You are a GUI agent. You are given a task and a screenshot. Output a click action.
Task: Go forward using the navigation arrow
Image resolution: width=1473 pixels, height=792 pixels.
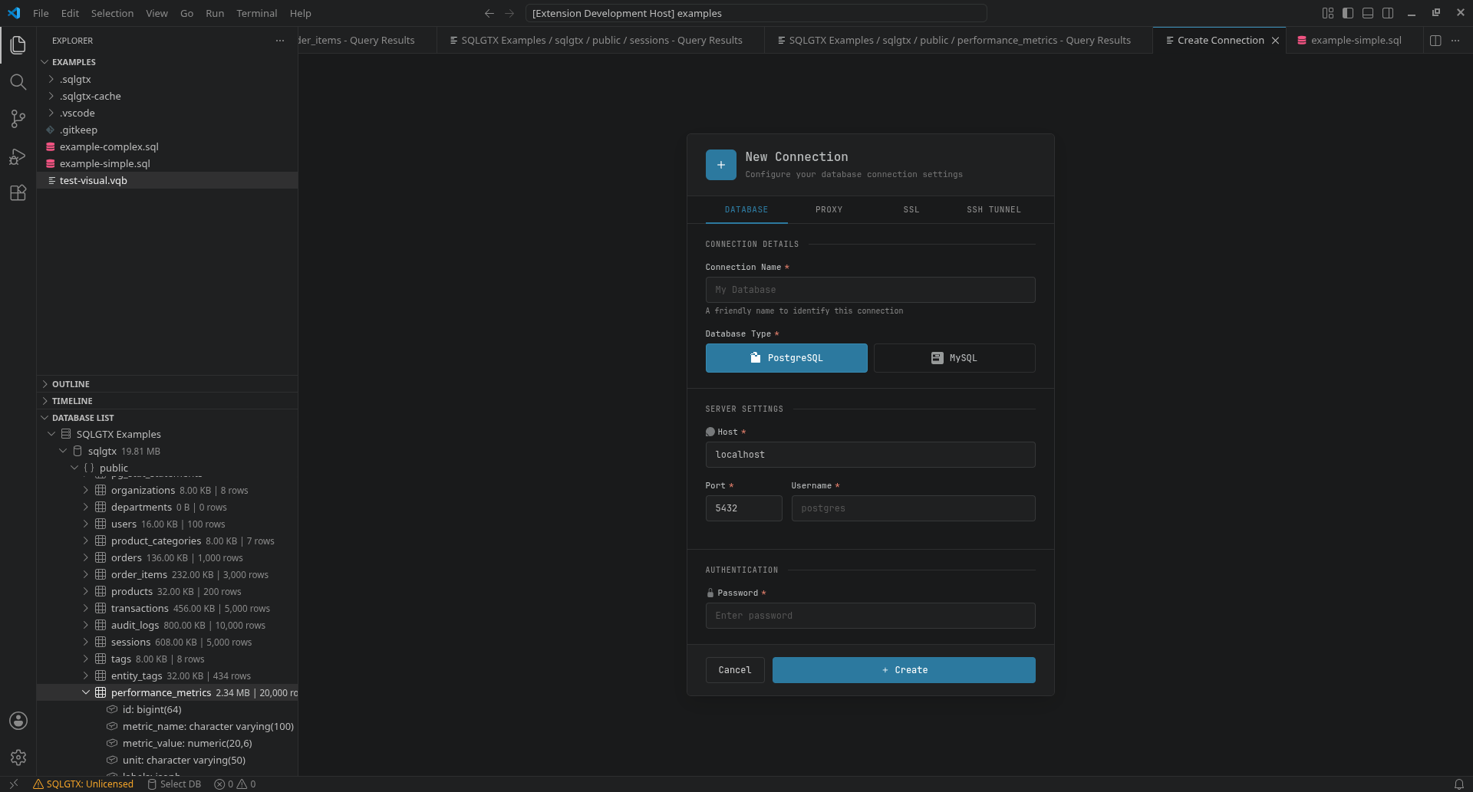coord(509,13)
